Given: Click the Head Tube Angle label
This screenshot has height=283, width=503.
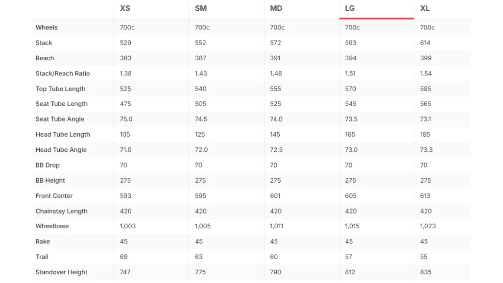Looking at the screenshot, I should pyautogui.click(x=61, y=150).
